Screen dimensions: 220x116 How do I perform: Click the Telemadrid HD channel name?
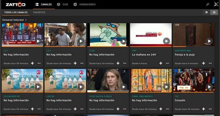[x=12, y=96]
